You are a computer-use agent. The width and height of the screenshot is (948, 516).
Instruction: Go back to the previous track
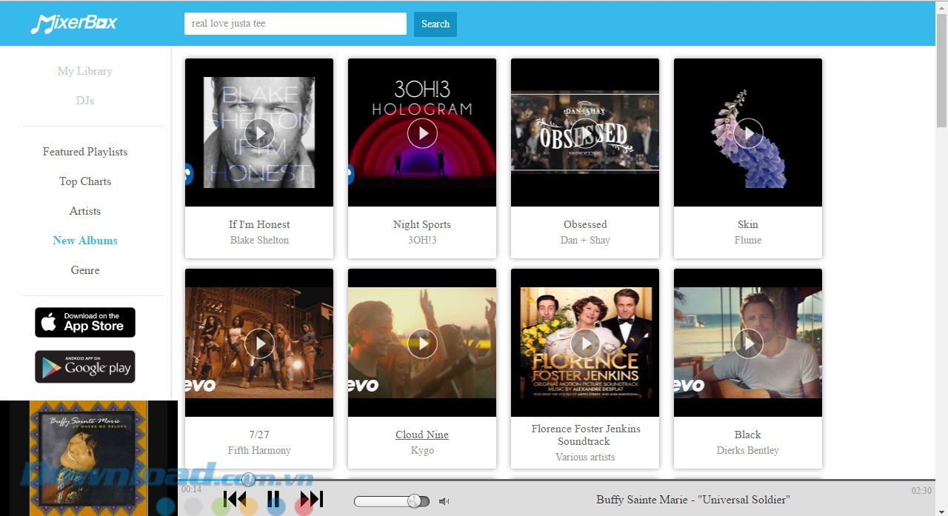pos(235,499)
